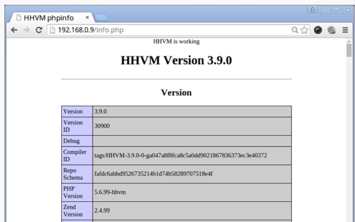The width and height of the screenshot is (355, 222).
Task: Click the 'Version' section heading
Action: 177,92
